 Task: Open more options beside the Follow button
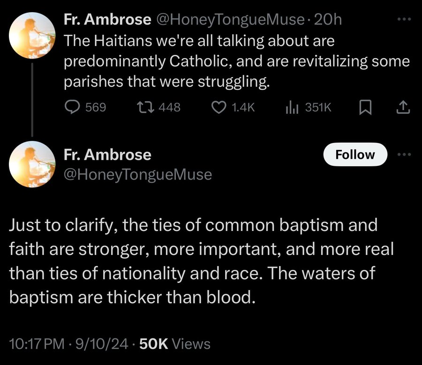tap(403, 155)
